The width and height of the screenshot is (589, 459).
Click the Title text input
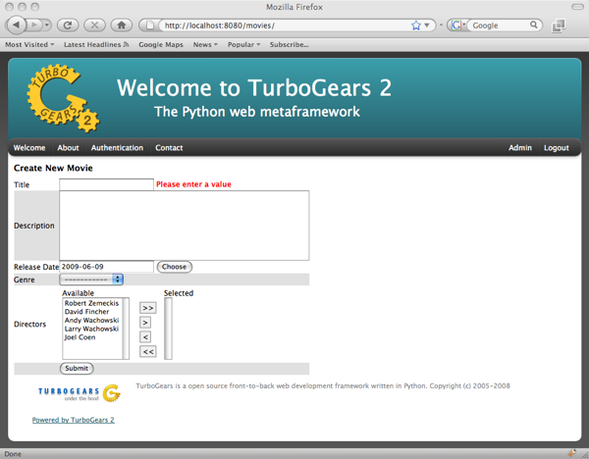point(106,184)
